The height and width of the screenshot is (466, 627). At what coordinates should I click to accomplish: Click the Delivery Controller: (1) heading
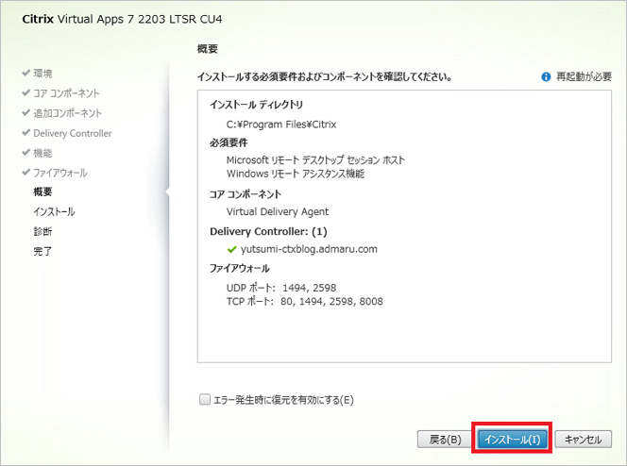coord(268,232)
